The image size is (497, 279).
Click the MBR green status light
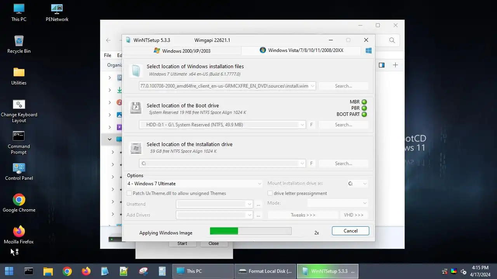pyautogui.click(x=364, y=102)
